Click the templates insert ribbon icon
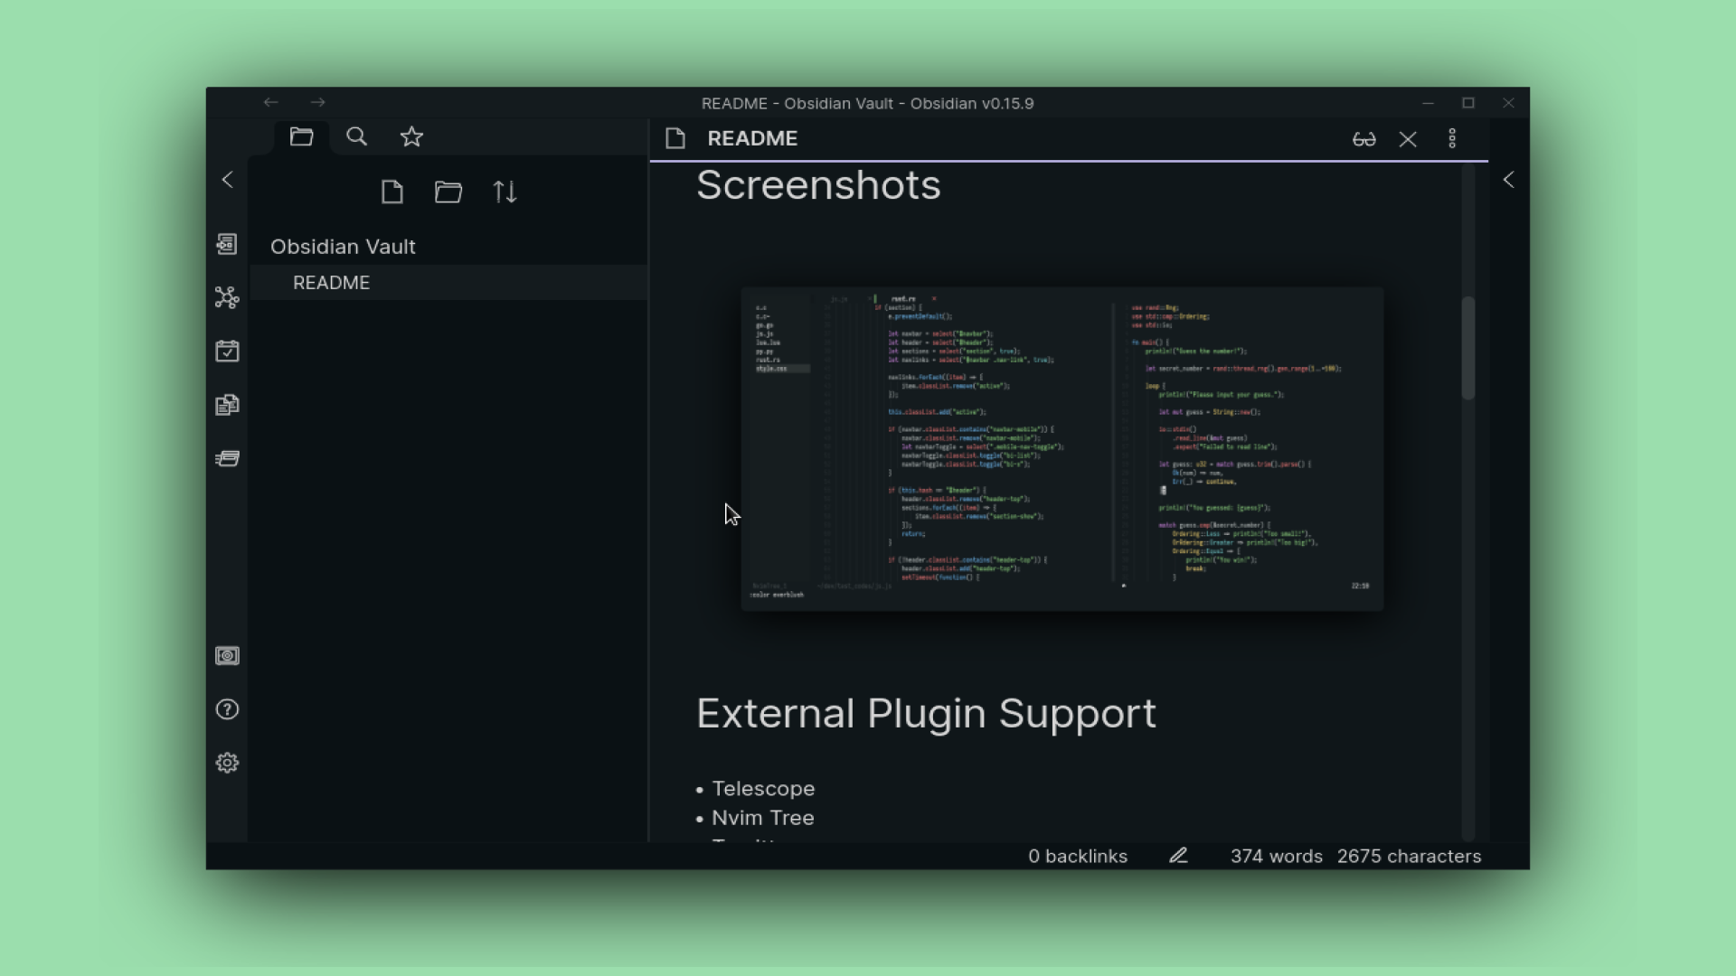 click(x=227, y=405)
